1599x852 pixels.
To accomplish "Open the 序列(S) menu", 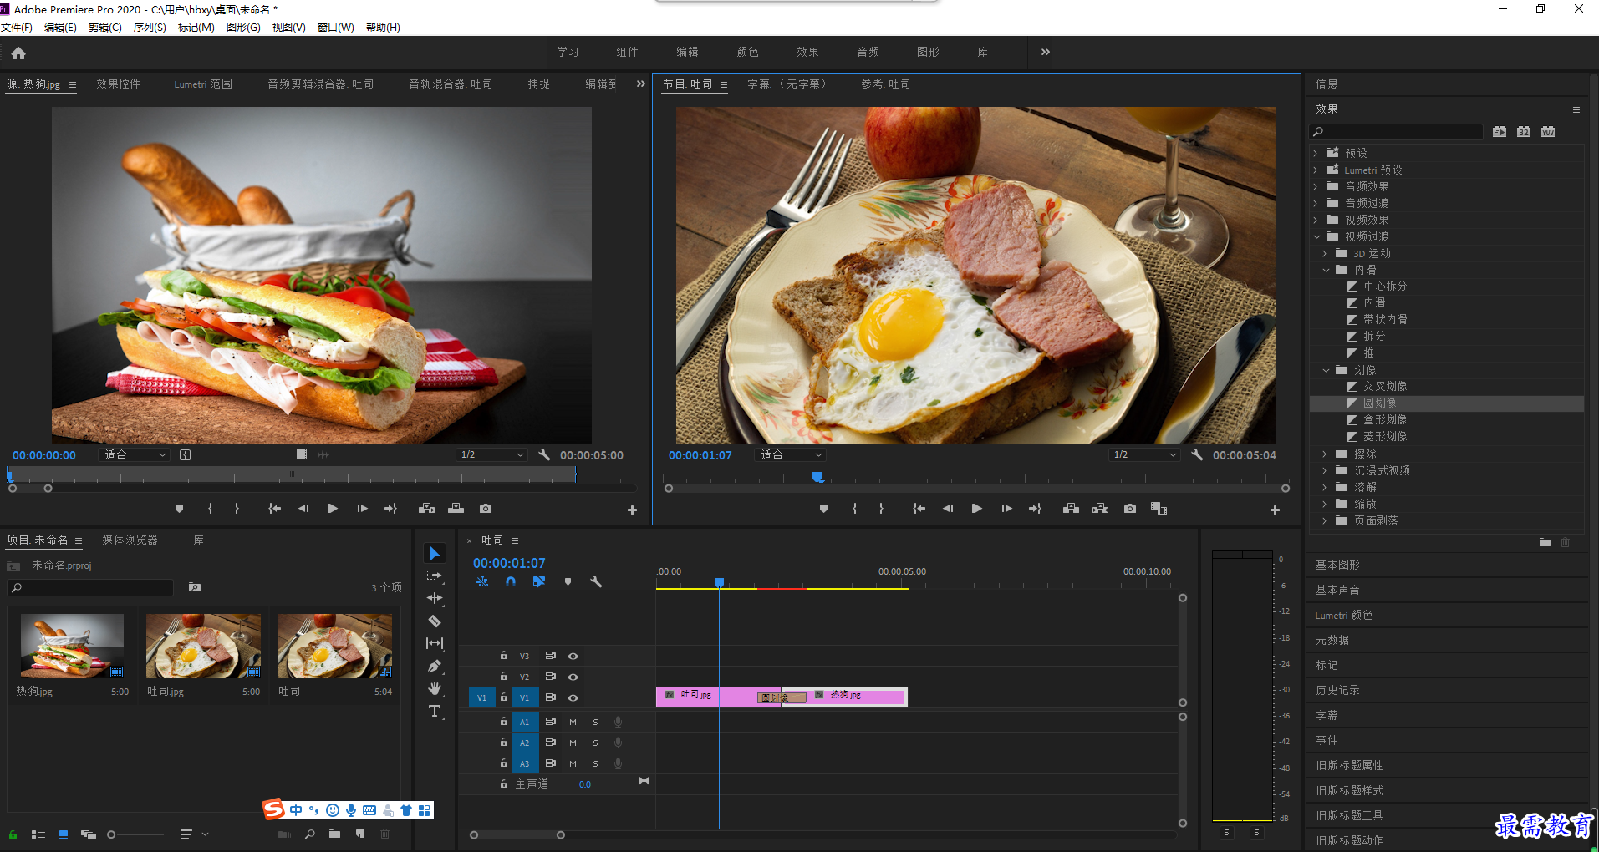I will click(x=150, y=28).
